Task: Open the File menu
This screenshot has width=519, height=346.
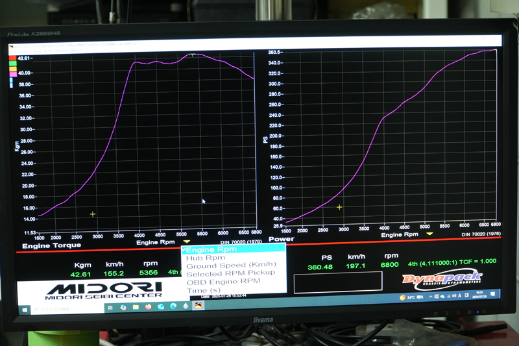Action: (12, 52)
